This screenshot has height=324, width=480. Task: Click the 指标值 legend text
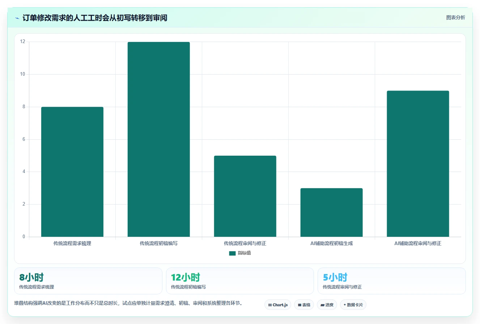(244, 253)
